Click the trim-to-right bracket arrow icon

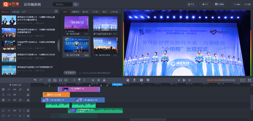click(66, 80)
